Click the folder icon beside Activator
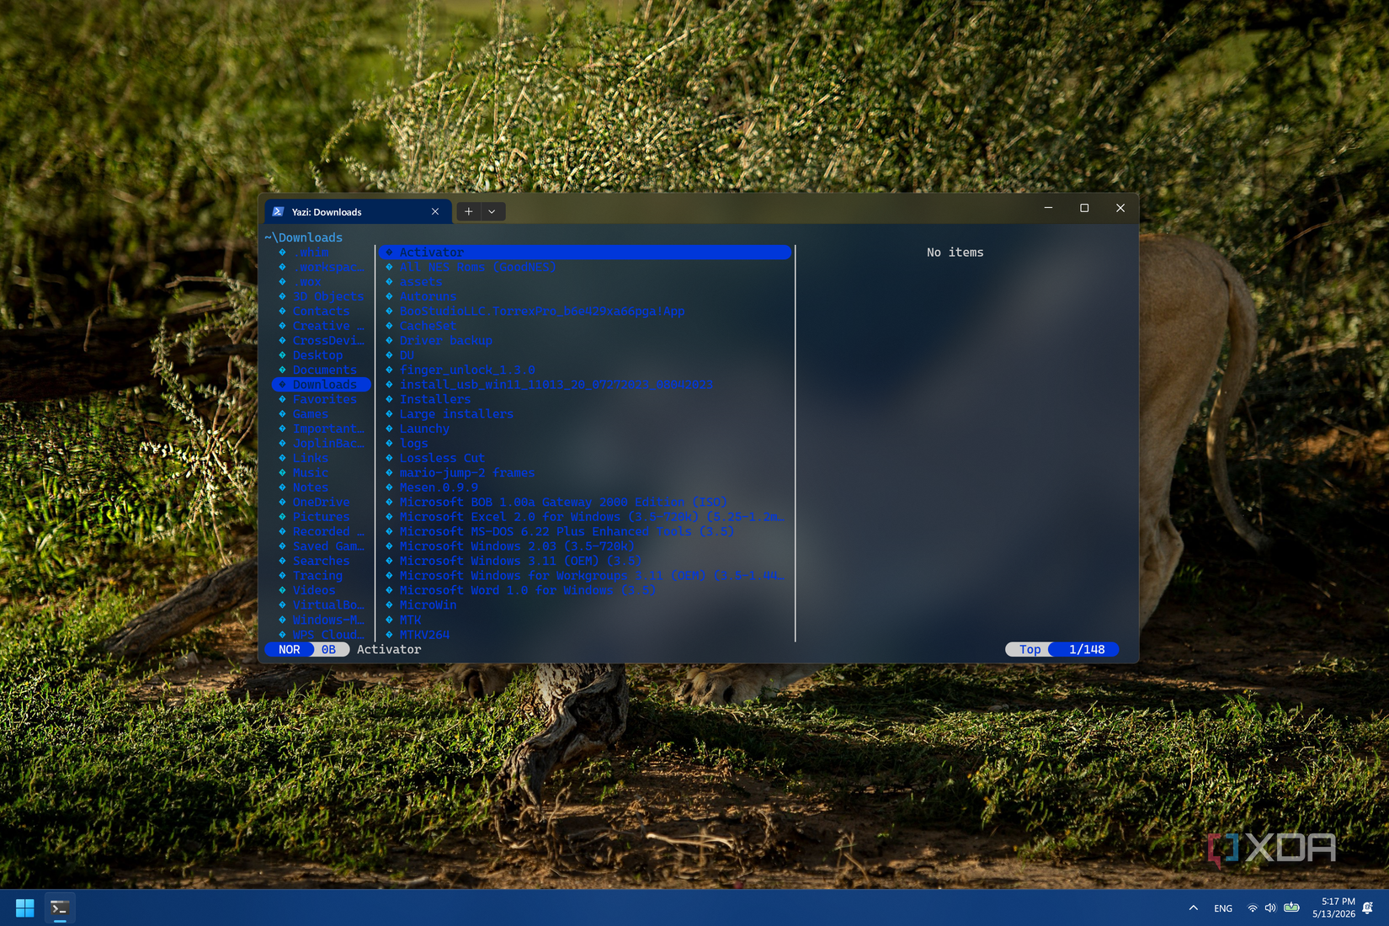Image resolution: width=1389 pixels, height=926 pixels. coord(389,253)
